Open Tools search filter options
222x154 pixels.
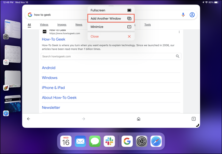pyautogui.click(x=148, y=25)
